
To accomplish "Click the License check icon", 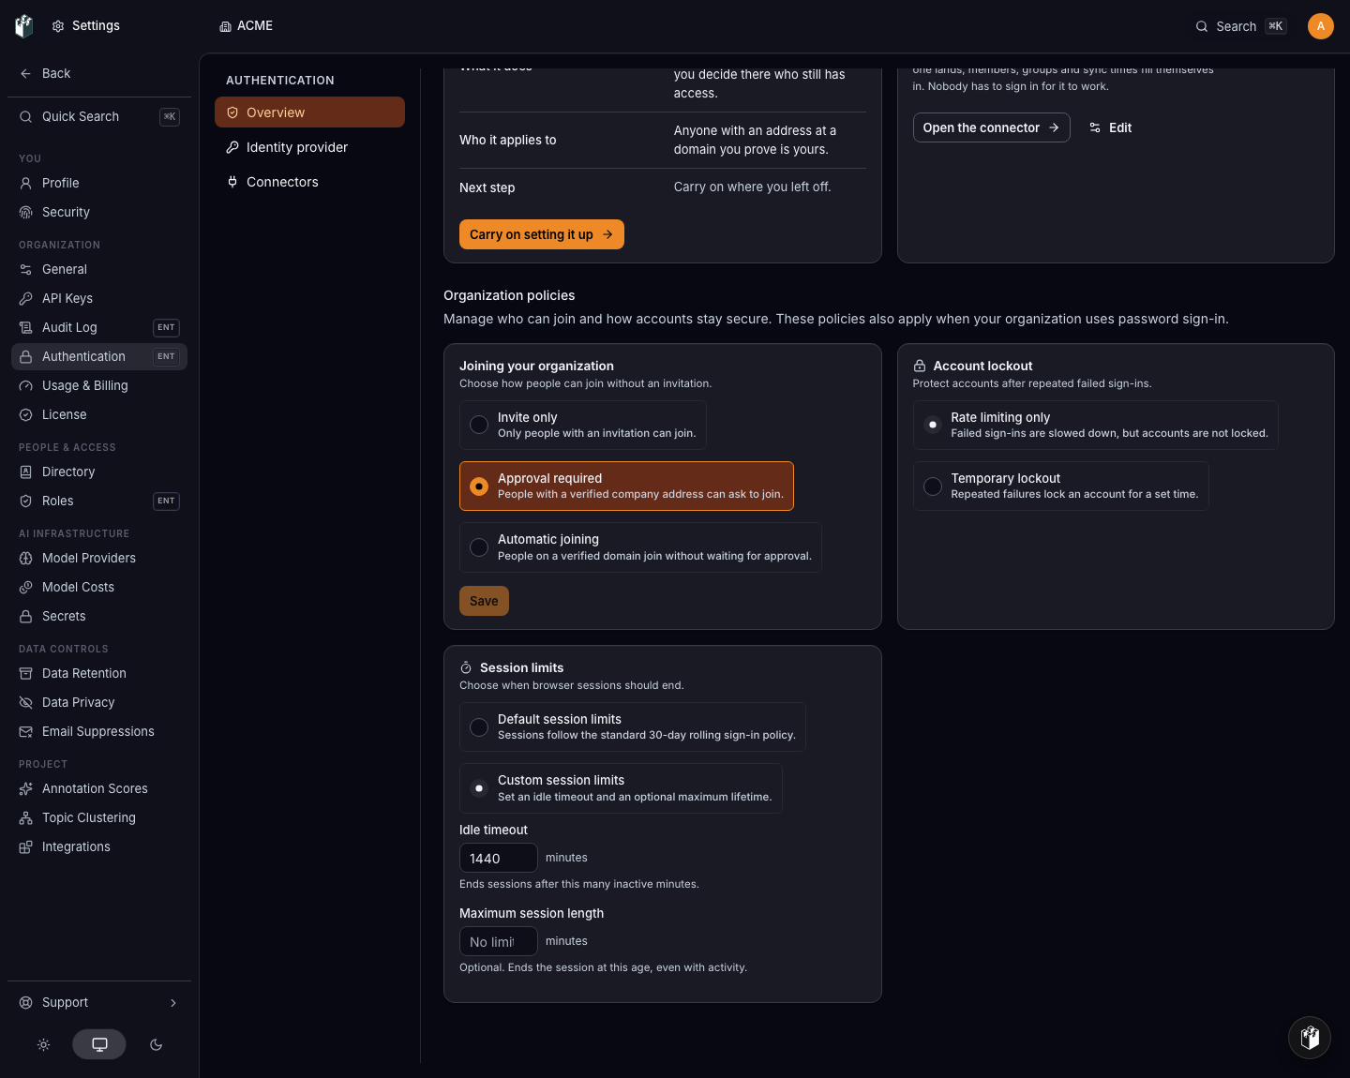I will point(26,414).
